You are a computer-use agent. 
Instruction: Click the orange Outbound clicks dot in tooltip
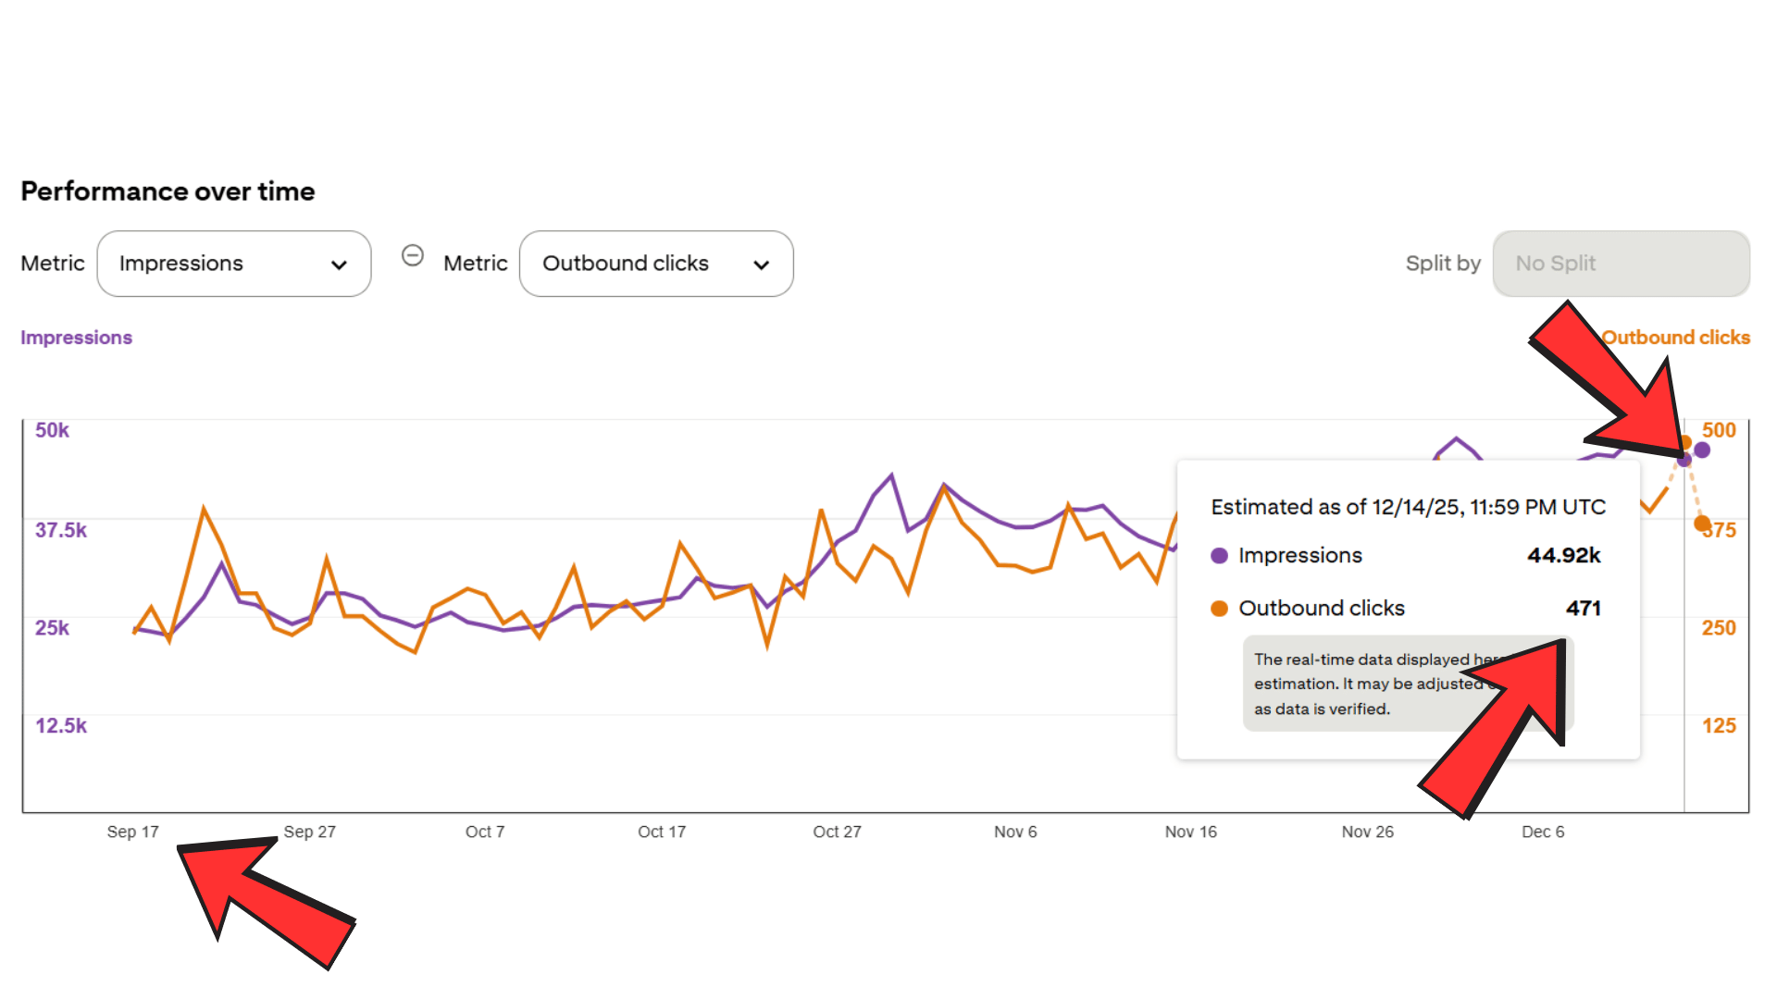1218,608
